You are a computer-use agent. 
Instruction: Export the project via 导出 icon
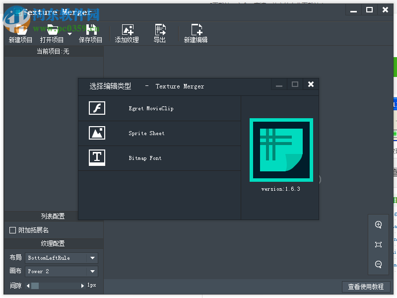pos(160,32)
